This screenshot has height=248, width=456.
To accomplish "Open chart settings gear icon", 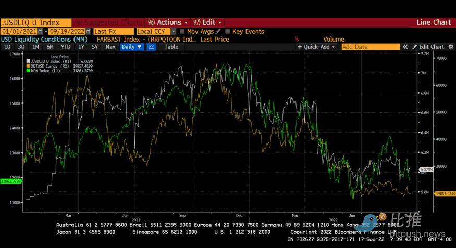I will pyautogui.click(x=450, y=47).
